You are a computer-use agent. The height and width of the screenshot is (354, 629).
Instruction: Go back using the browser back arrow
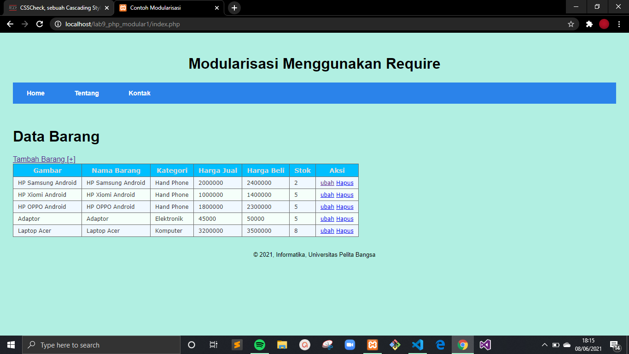tap(10, 24)
